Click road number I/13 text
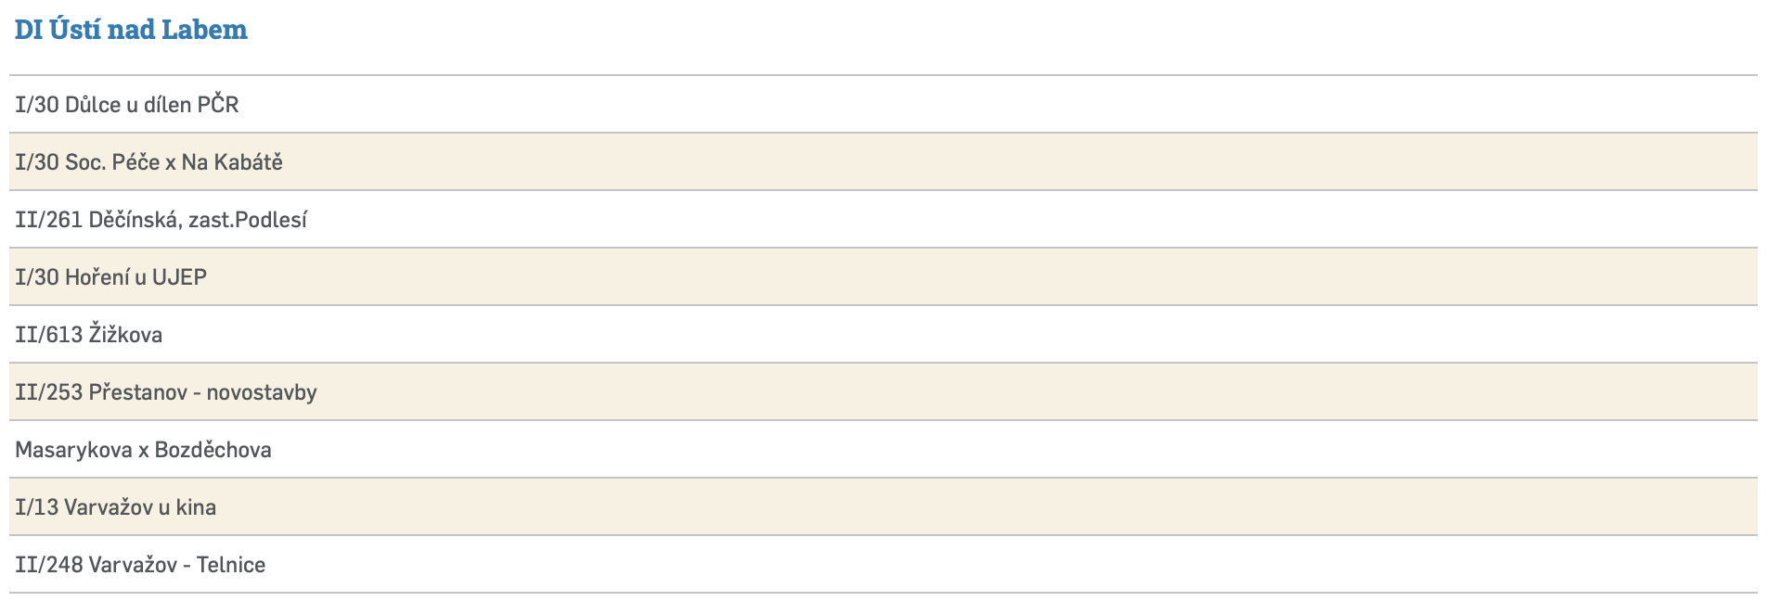The height and width of the screenshot is (614, 1780). pyautogui.click(x=37, y=507)
